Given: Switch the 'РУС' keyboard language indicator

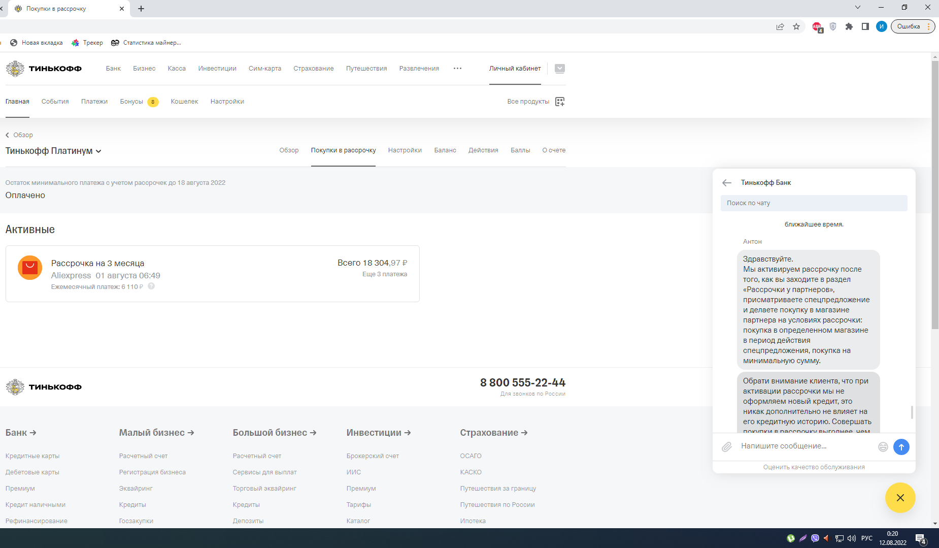Looking at the screenshot, I should pos(867,538).
